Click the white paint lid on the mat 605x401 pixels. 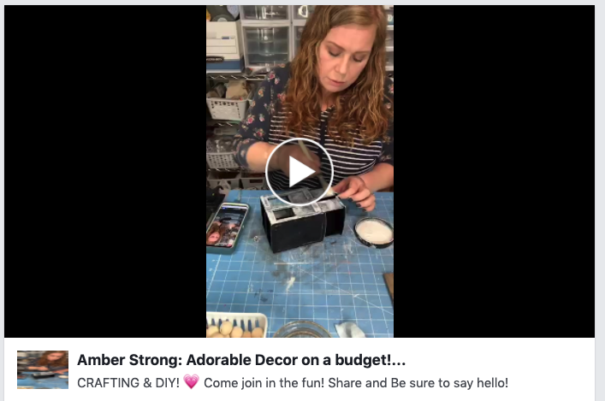(x=374, y=232)
